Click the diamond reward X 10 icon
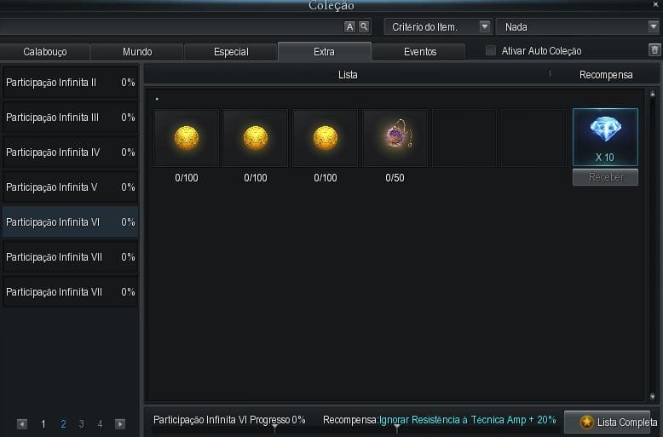 [605, 137]
